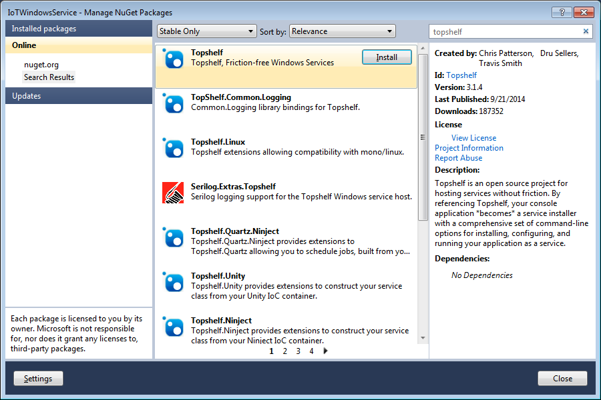Click the TopShelf.Common.Logging package icon
This screenshot has width=601, height=400.
[173, 104]
